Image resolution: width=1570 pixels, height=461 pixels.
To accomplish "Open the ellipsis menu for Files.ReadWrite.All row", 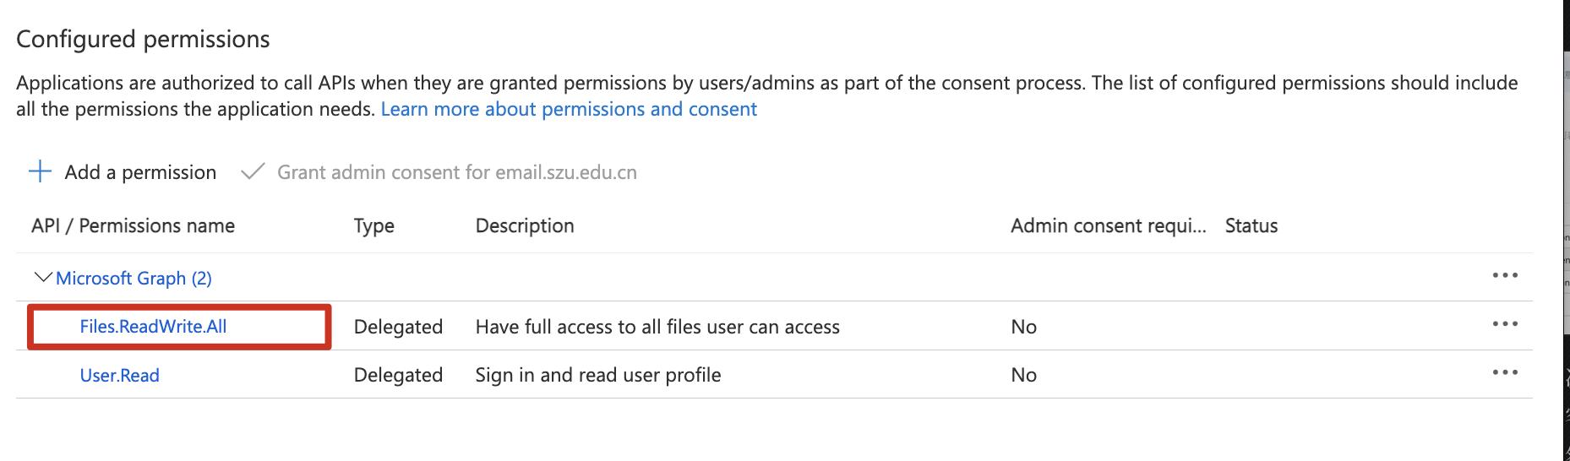I will coord(1504,324).
